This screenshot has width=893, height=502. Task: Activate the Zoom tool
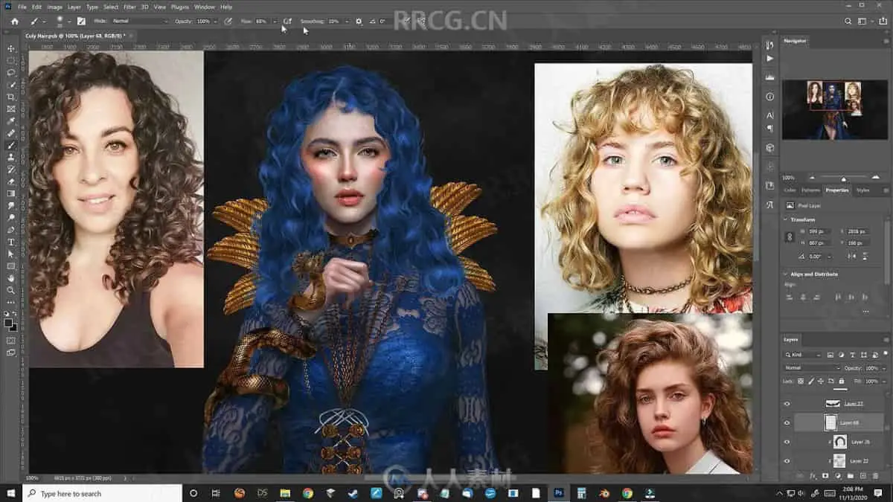pos(11,290)
